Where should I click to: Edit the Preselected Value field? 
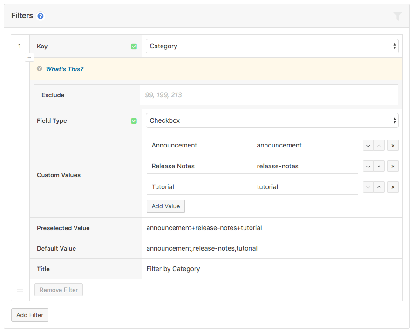(x=272, y=228)
